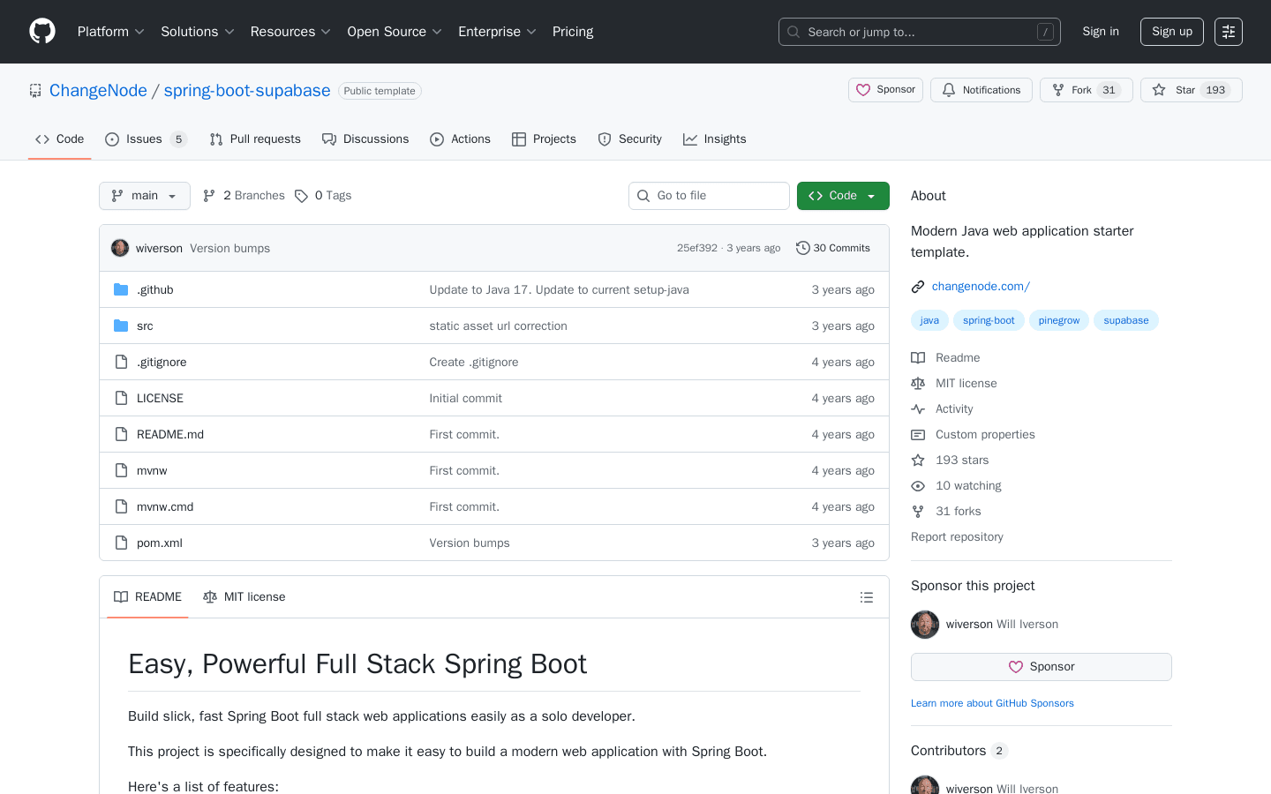Open the README outline list icon

[867, 596]
